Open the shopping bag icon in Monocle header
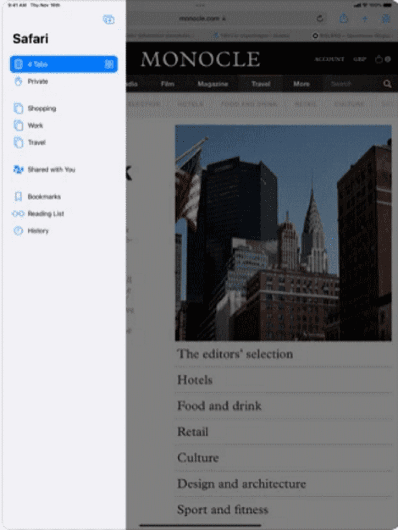398x530 pixels. coord(379,59)
